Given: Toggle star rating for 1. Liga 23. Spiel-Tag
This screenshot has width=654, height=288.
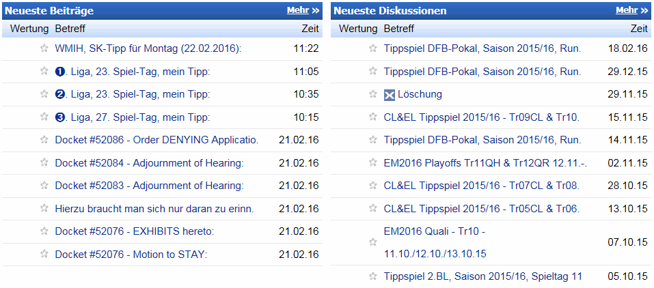Looking at the screenshot, I should (44, 71).
